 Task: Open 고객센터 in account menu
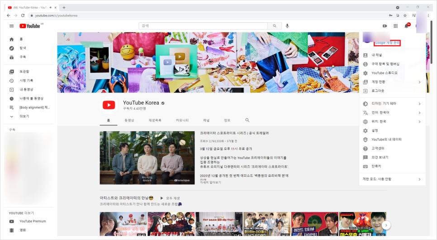click(x=392, y=149)
